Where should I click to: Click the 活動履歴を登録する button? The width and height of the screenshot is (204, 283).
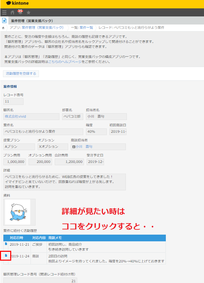(x=21, y=74)
